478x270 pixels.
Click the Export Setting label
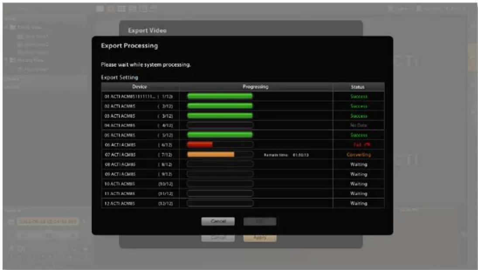[x=120, y=77]
